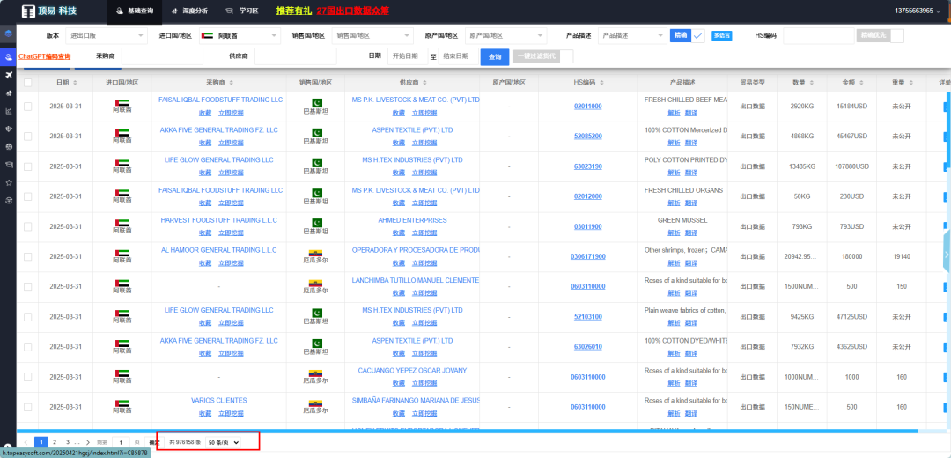Open the star favorites icon in sidebar
Image resolution: width=951 pixels, height=458 pixels.
click(x=9, y=182)
